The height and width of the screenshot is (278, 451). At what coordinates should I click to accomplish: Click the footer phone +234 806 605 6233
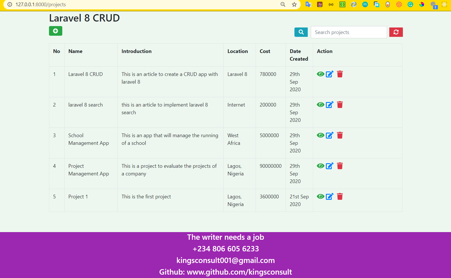pyautogui.click(x=225, y=249)
